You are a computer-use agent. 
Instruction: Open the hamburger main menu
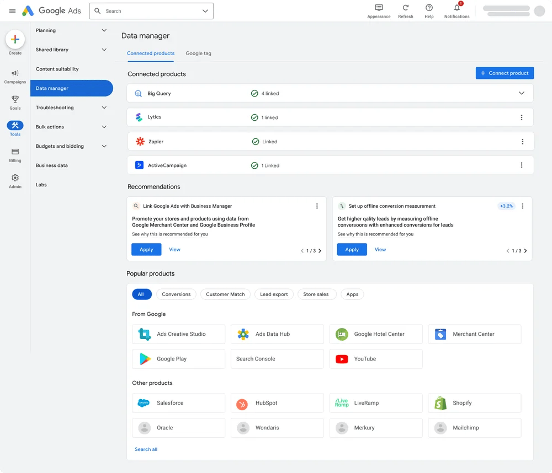coord(12,11)
